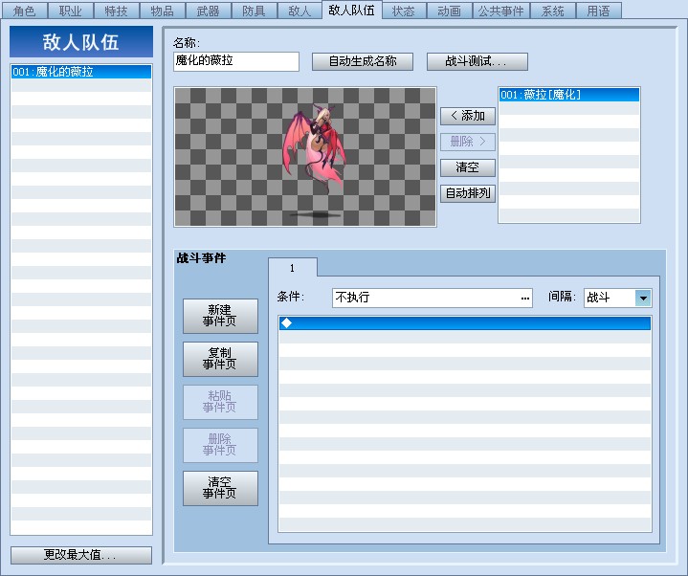Switch to the 动画 tab
The height and width of the screenshot is (576, 688).
450,11
